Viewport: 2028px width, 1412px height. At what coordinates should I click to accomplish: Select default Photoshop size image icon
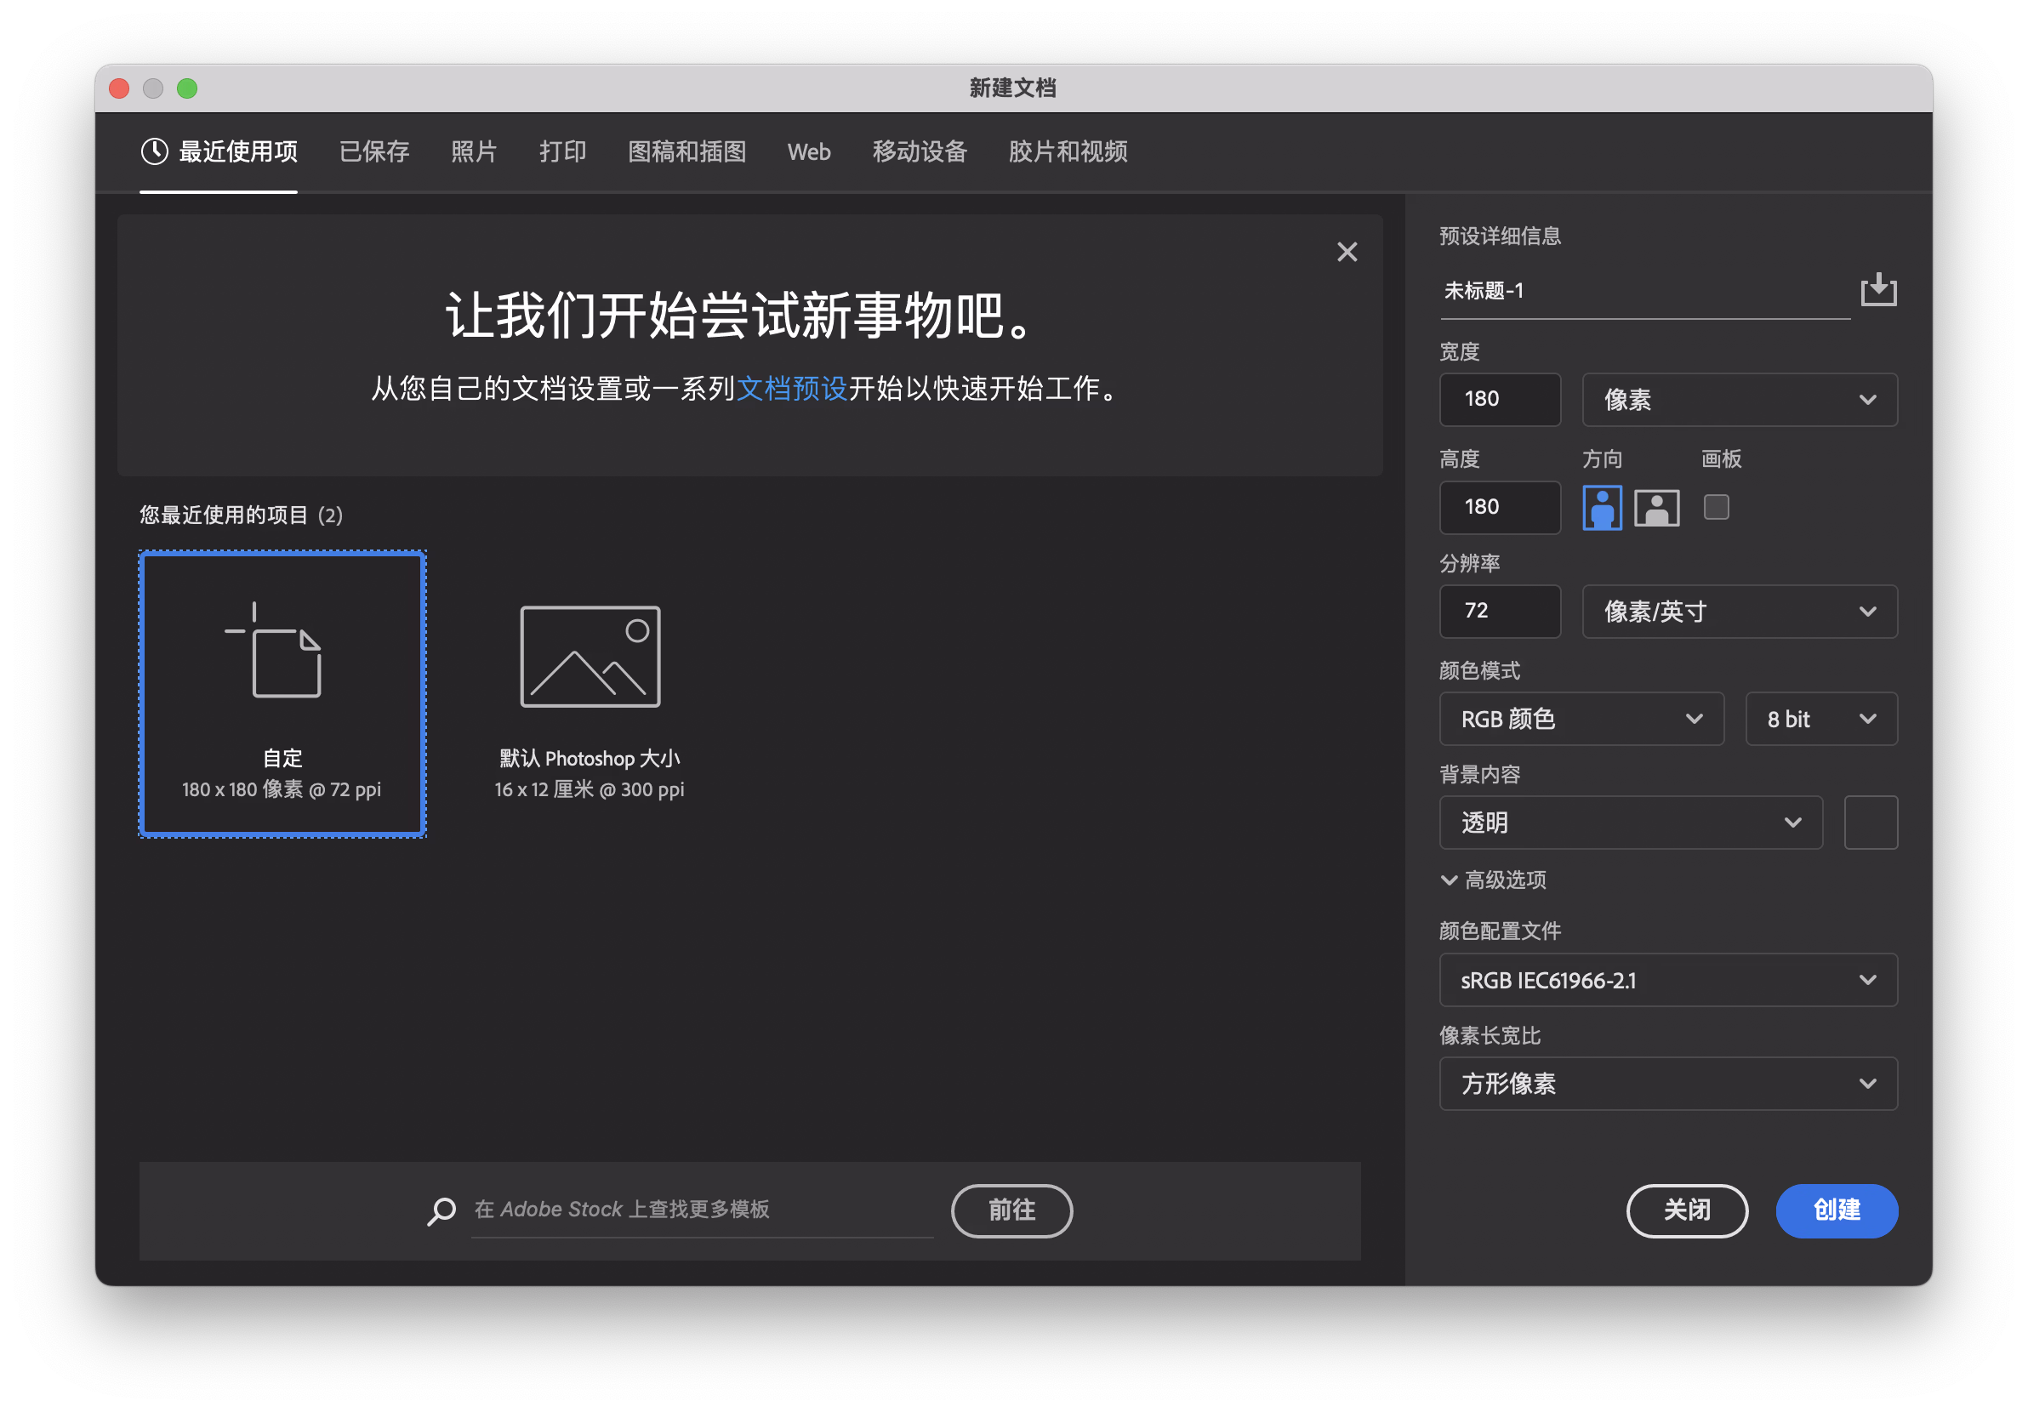click(x=590, y=655)
